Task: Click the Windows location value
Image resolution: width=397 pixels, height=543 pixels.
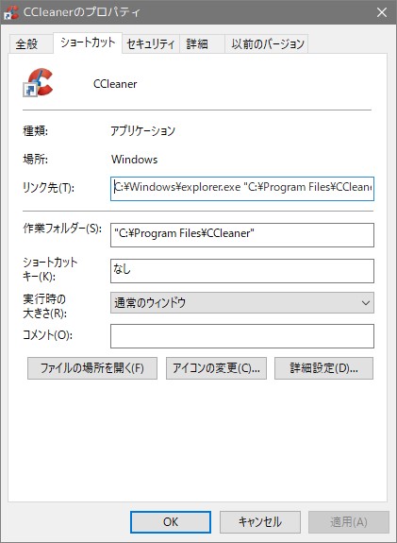Action: 135,160
